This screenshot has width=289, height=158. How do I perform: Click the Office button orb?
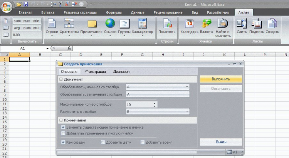[x=7, y=7]
